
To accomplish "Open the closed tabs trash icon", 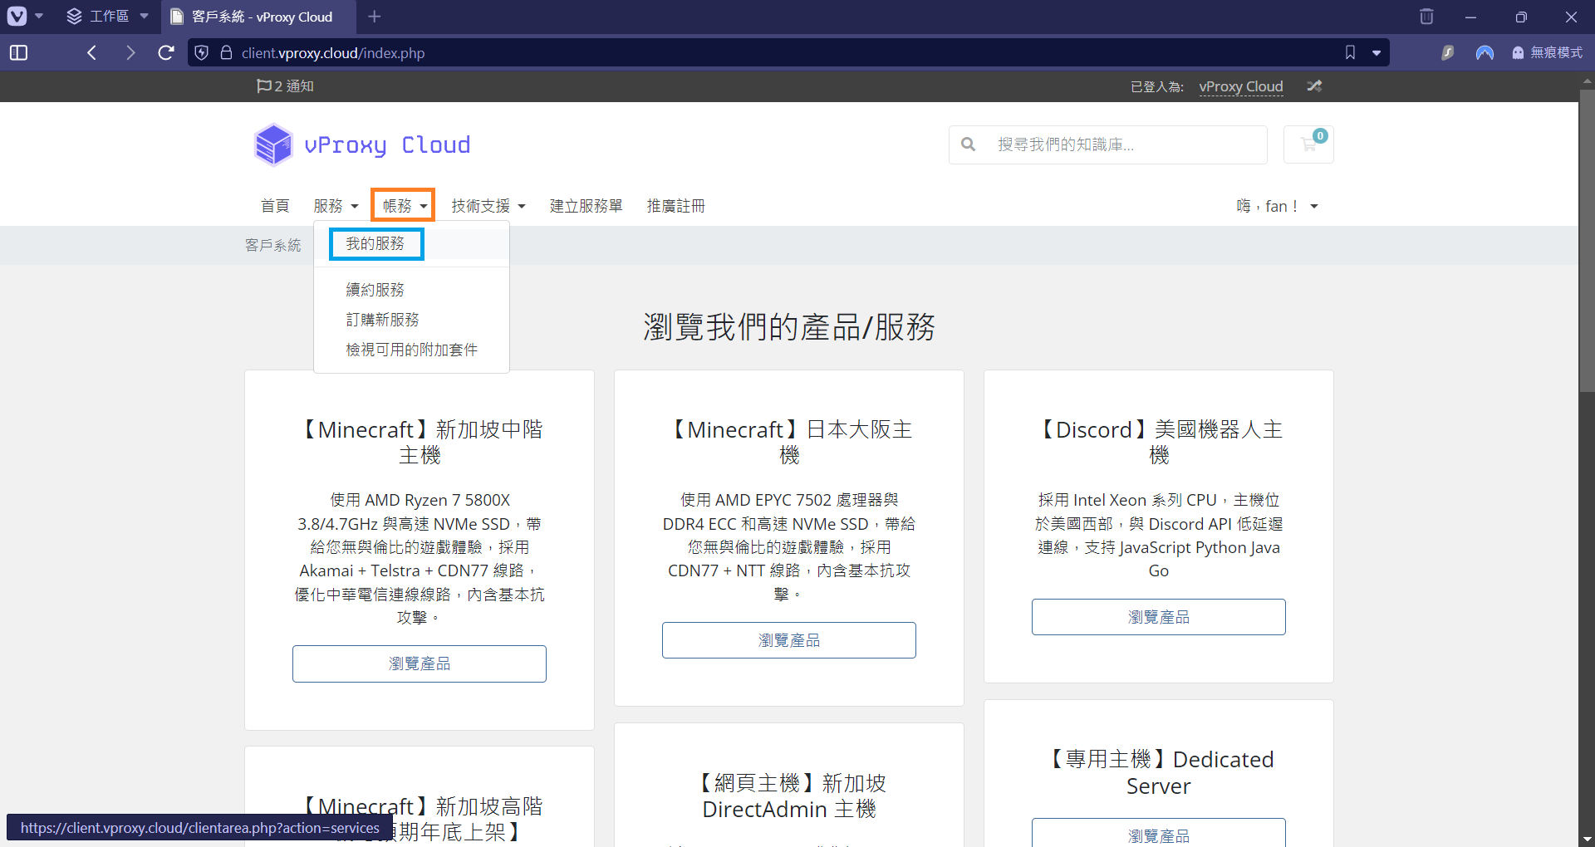I will 1426,17.
